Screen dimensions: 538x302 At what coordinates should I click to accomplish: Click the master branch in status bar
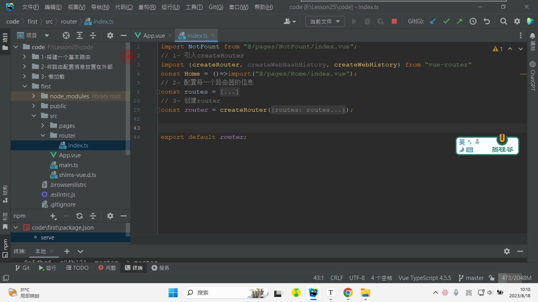click(x=471, y=278)
